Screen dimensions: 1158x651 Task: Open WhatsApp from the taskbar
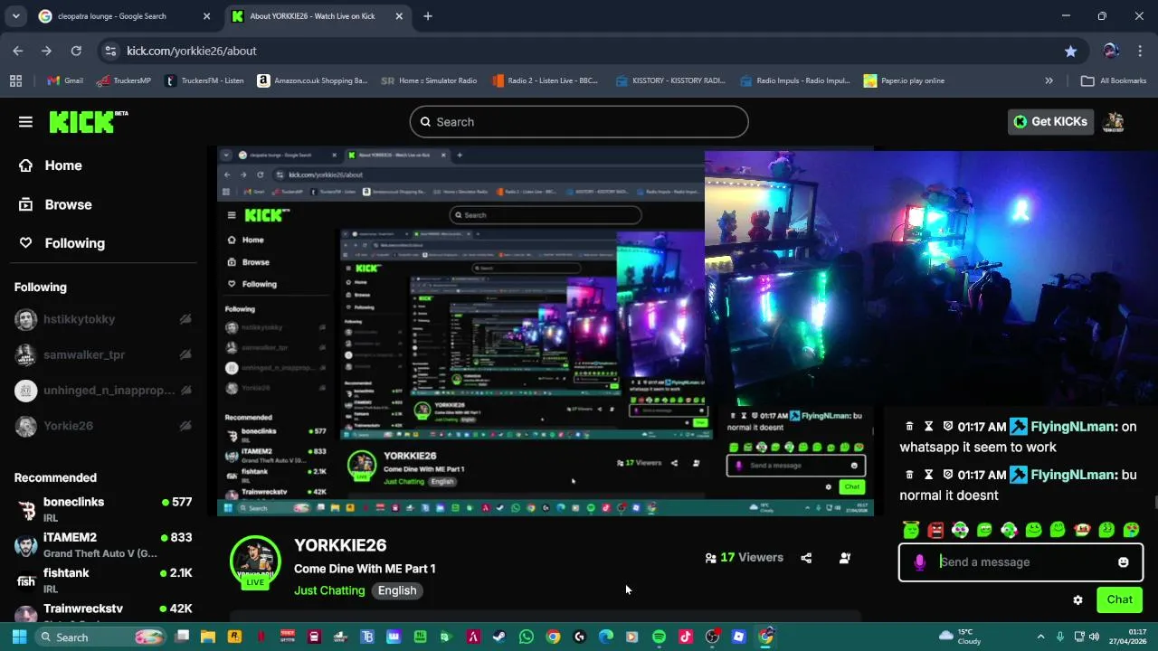(x=527, y=637)
